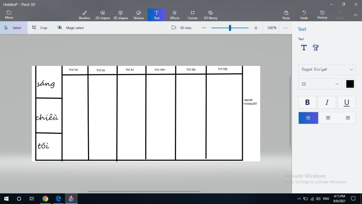Collapse the top ribbon chevron

click(356, 15)
